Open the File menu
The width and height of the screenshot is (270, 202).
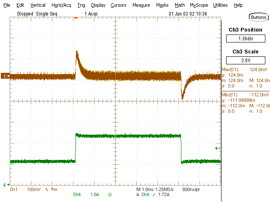(x=7, y=5)
